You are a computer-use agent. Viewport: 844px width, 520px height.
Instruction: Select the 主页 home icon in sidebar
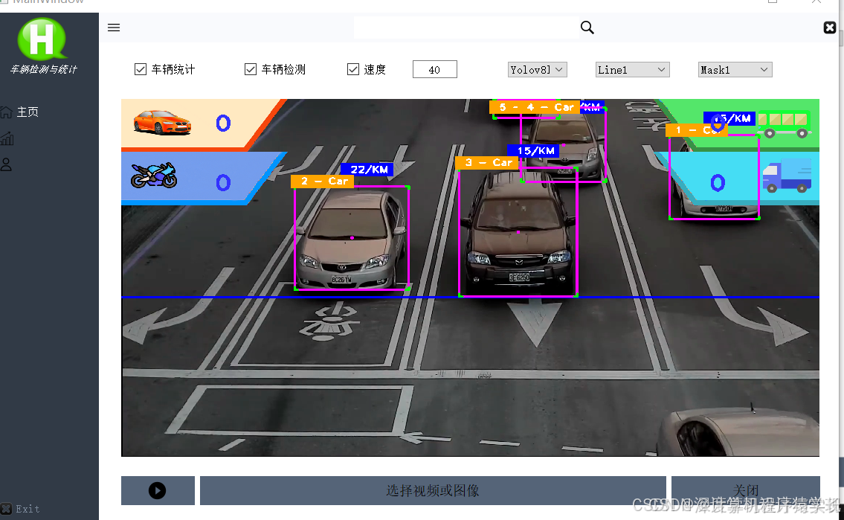pyautogui.click(x=7, y=112)
